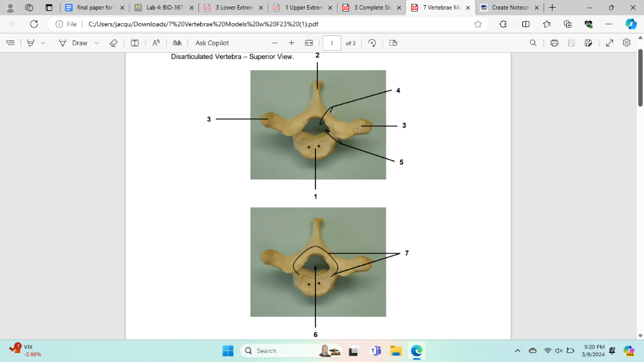Open the PDF table of contents panel
Screen dimensions: 644x362
point(10,43)
